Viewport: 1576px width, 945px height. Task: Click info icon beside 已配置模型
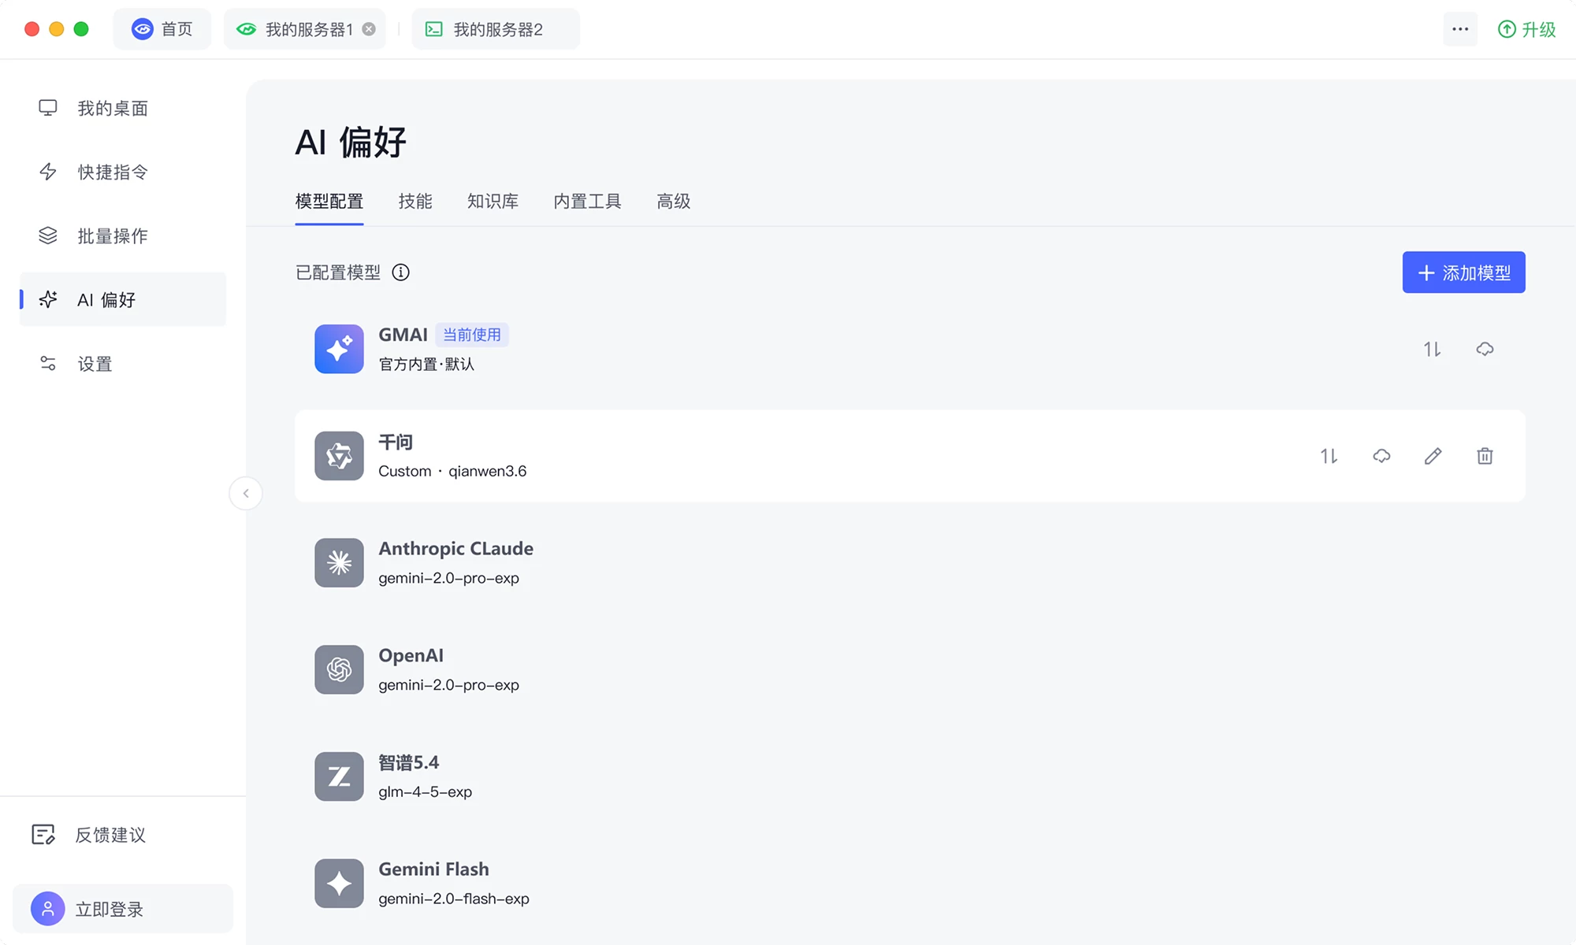pyautogui.click(x=401, y=272)
